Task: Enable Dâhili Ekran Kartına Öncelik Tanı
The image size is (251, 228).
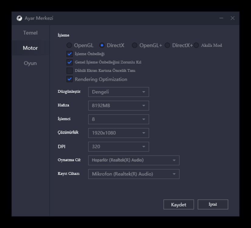Action: 69,71
